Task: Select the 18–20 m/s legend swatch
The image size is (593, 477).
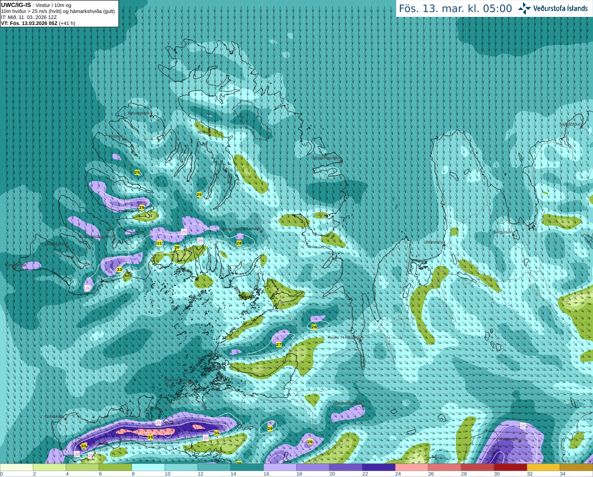Action: coord(313,467)
